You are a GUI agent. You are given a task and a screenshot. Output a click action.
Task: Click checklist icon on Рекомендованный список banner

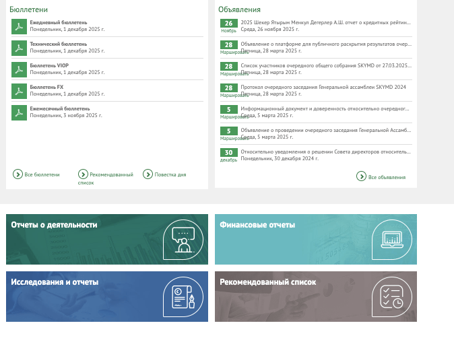(391, 297)
